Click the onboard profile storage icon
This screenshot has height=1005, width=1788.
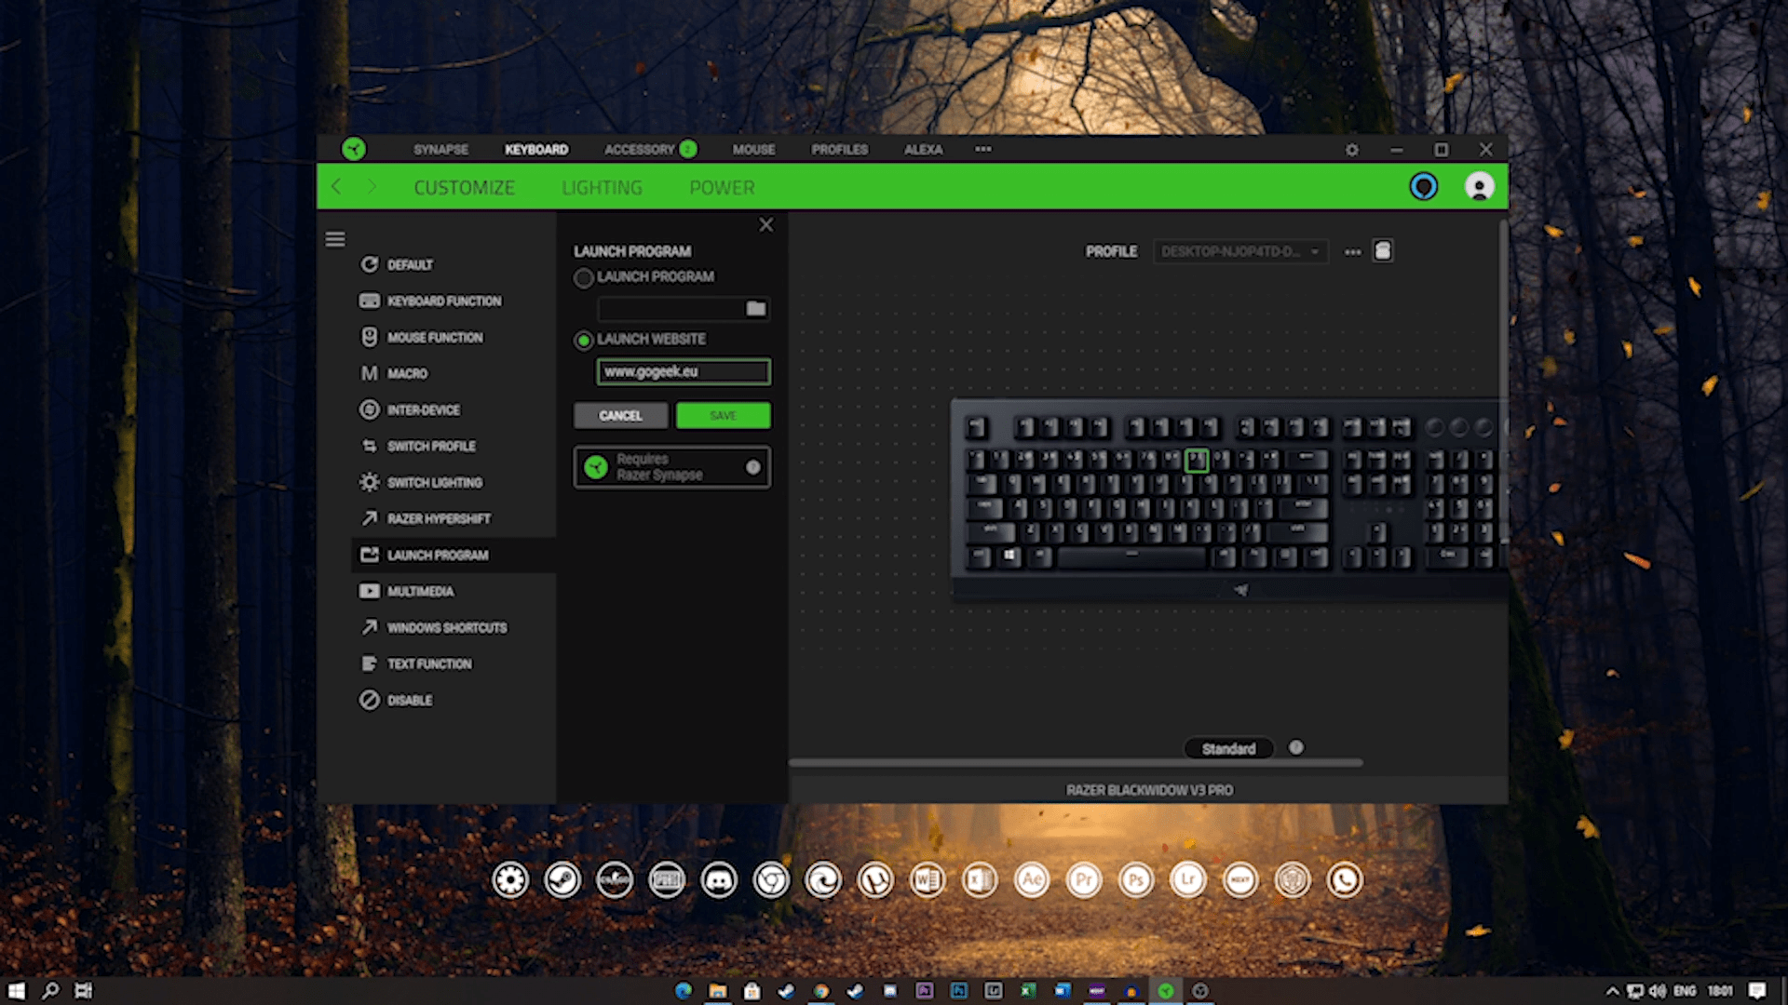click(1383, 251)
